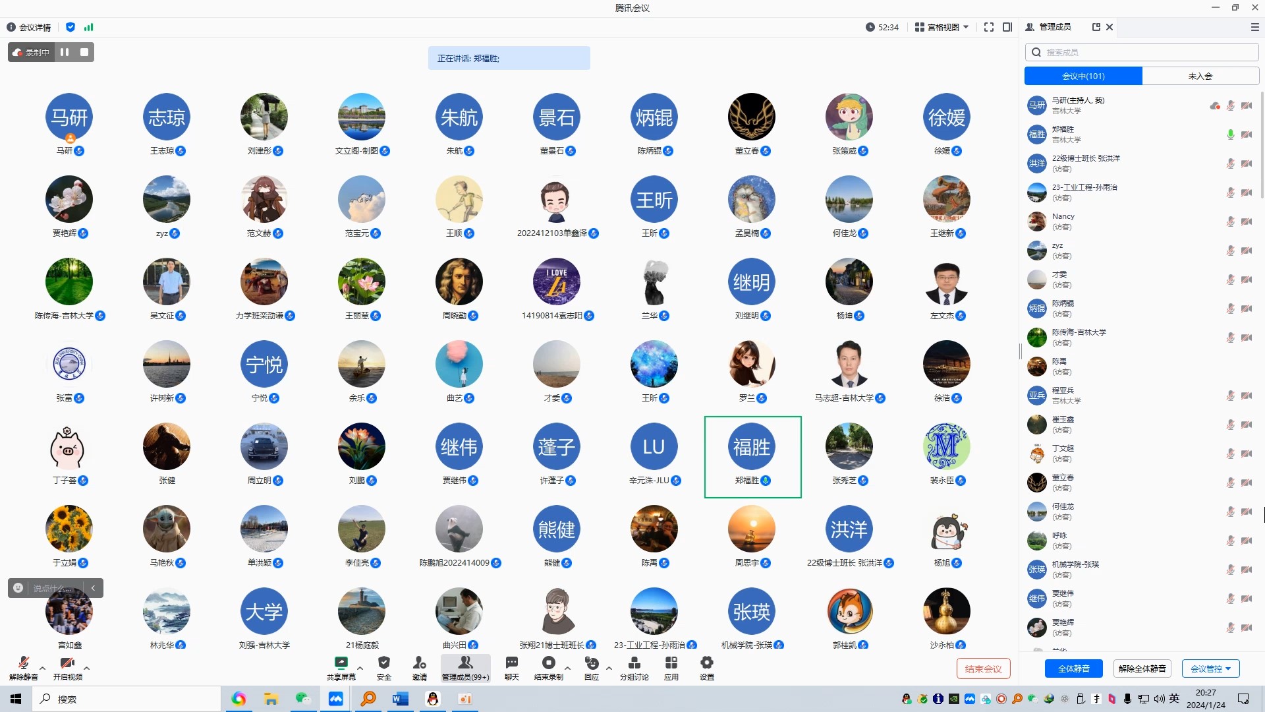Click the Share Screen (共享屏幕) icon

pos(341,663)
